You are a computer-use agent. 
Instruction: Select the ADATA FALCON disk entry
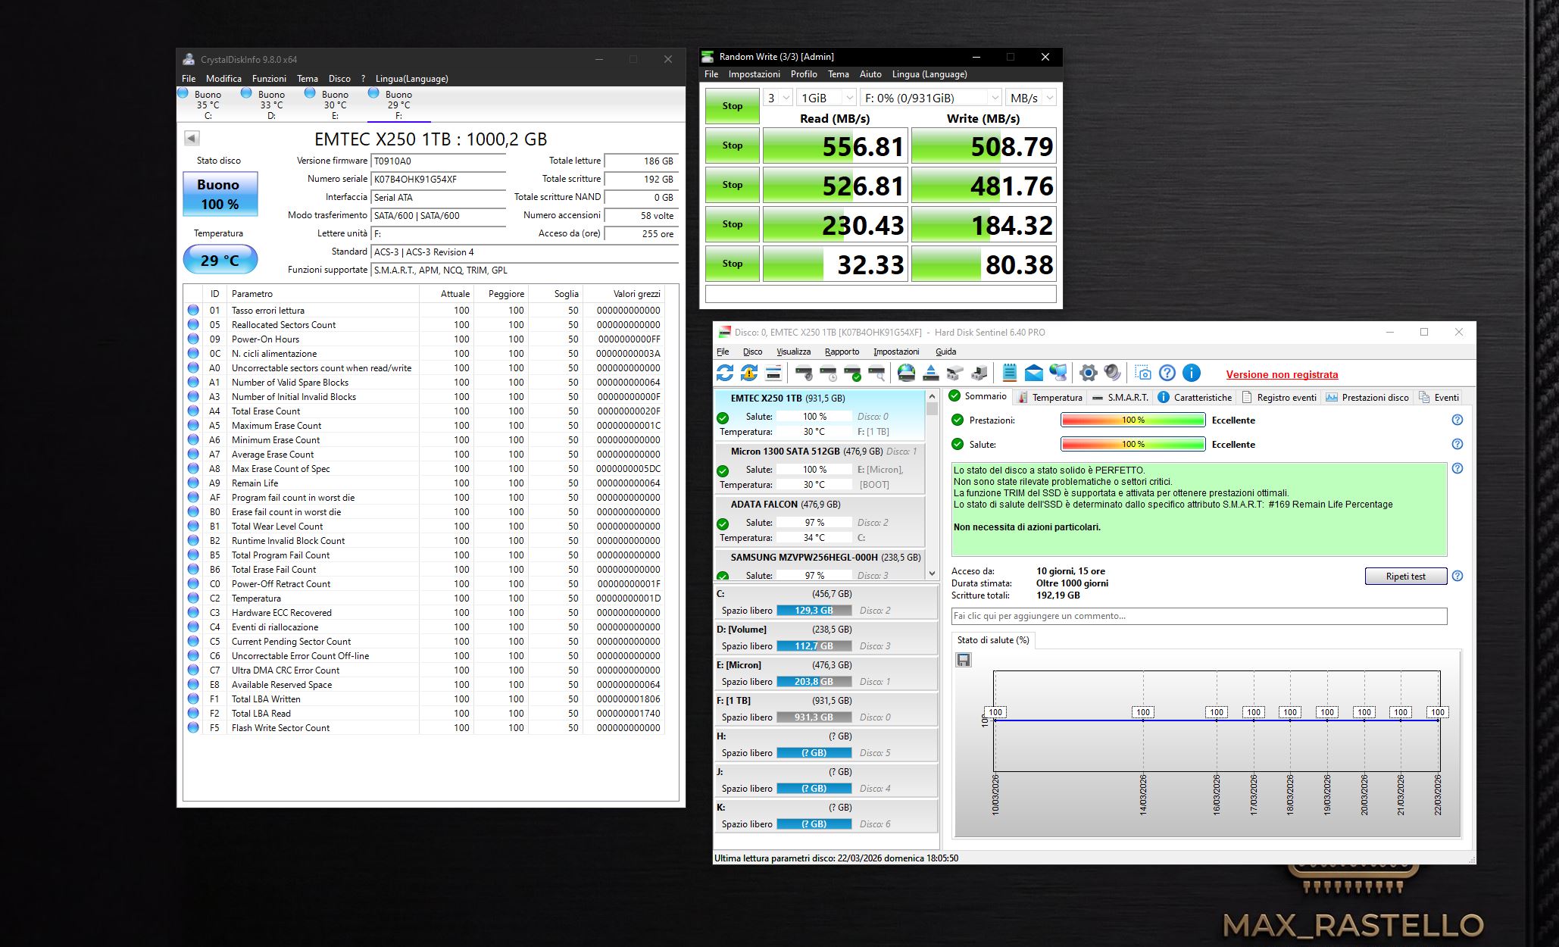(820, 520)
